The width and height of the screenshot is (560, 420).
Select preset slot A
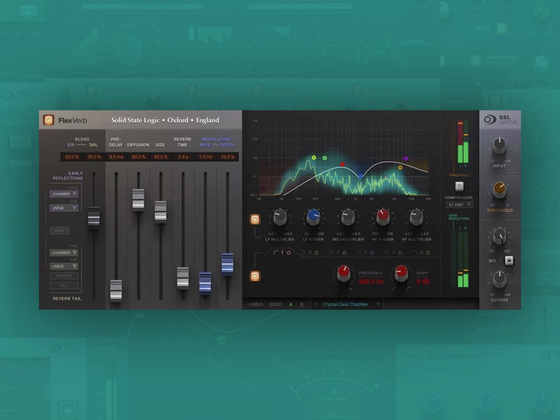pos(290,304)
